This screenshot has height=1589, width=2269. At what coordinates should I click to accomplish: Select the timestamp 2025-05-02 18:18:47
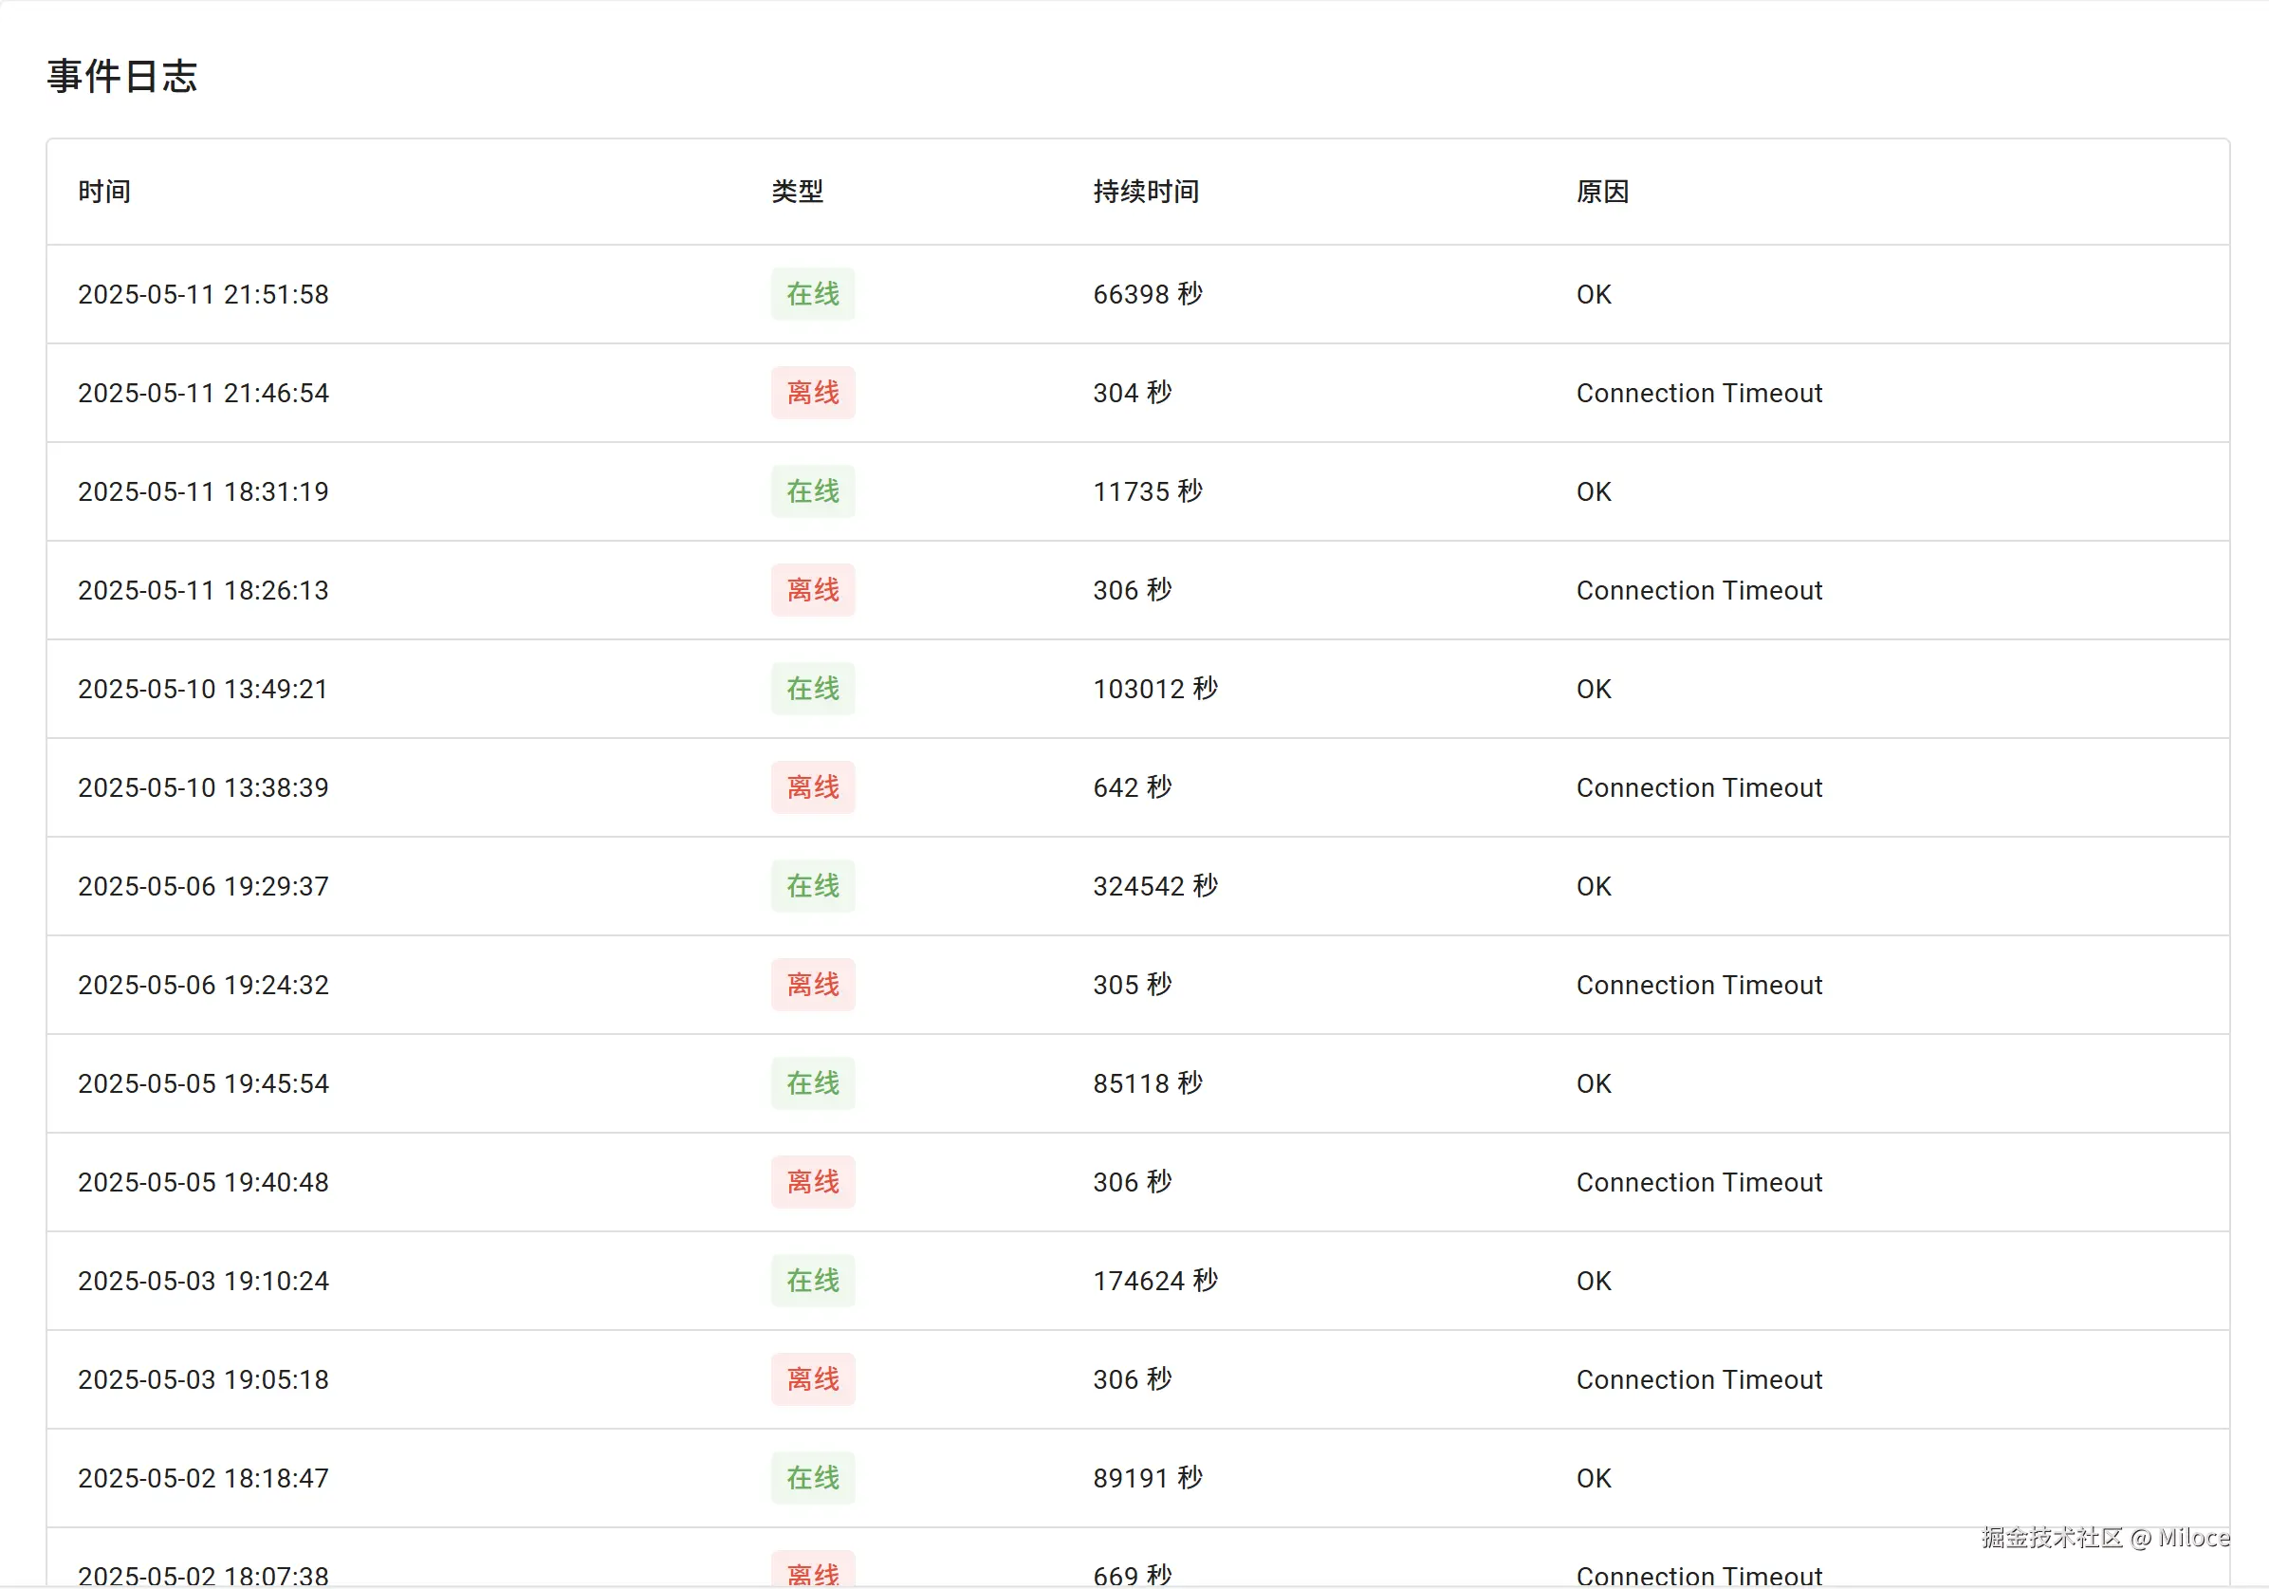coord(203,1477)
